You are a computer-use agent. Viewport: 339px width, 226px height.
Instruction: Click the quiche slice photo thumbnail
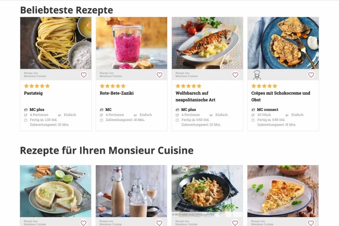tap(283, 191)
